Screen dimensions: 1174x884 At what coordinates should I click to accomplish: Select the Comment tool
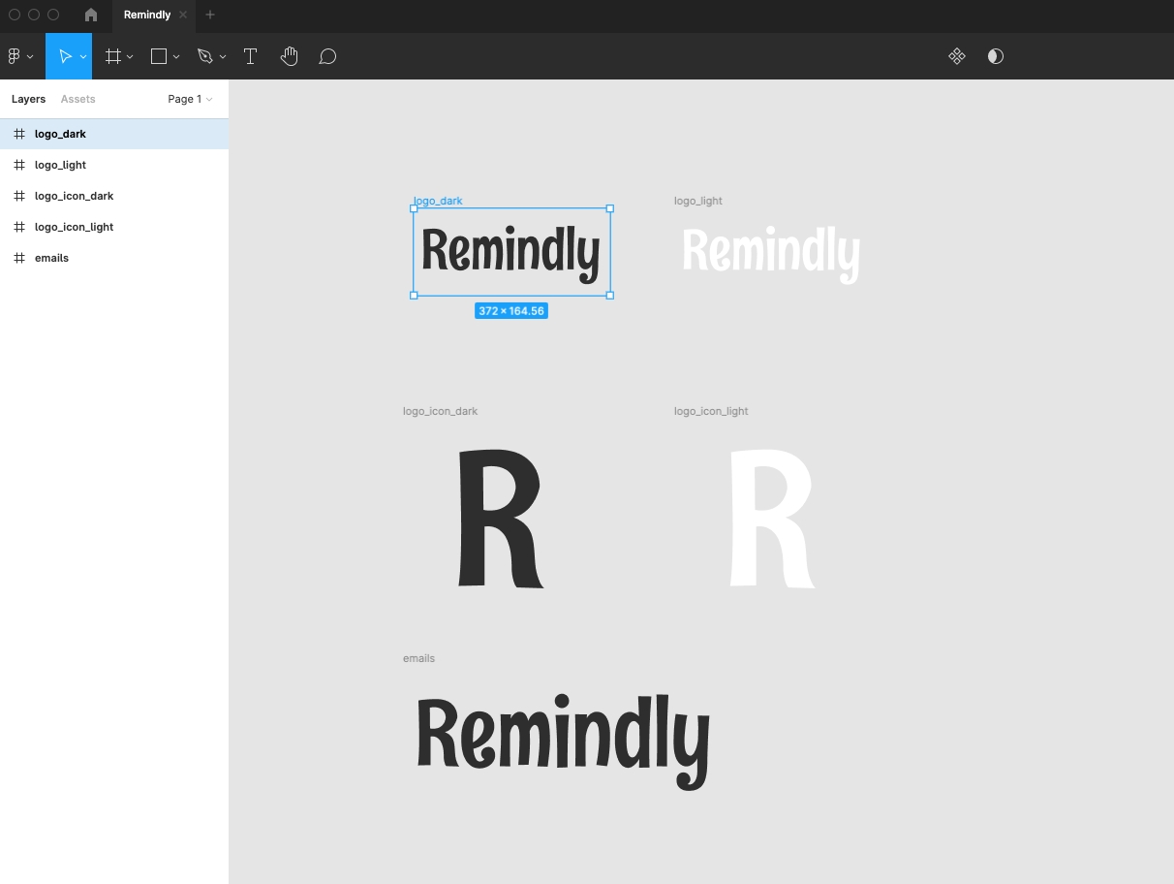point(327,56)
